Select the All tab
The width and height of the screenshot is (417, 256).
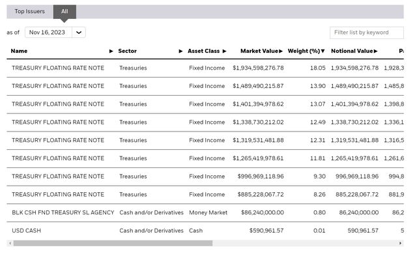[x=65, y=12]
